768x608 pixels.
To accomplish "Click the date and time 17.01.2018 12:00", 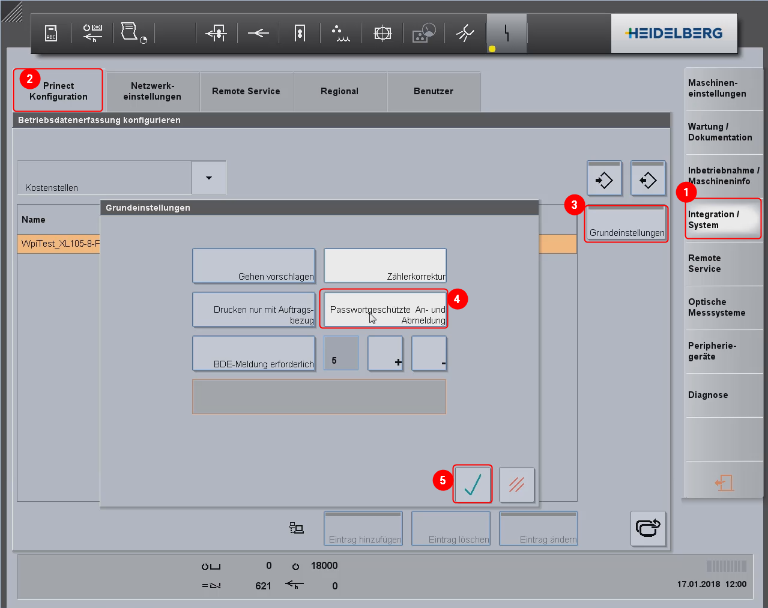I will tap(712, 584).
